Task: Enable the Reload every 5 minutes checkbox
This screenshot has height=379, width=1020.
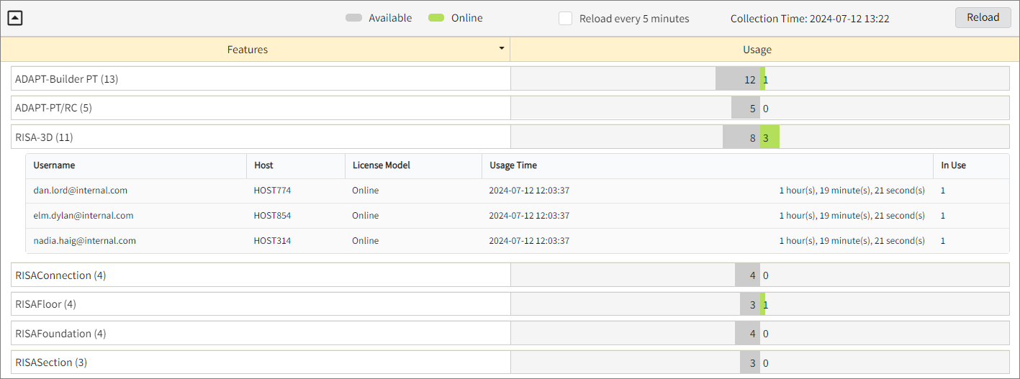Action: tap(565, 19)
